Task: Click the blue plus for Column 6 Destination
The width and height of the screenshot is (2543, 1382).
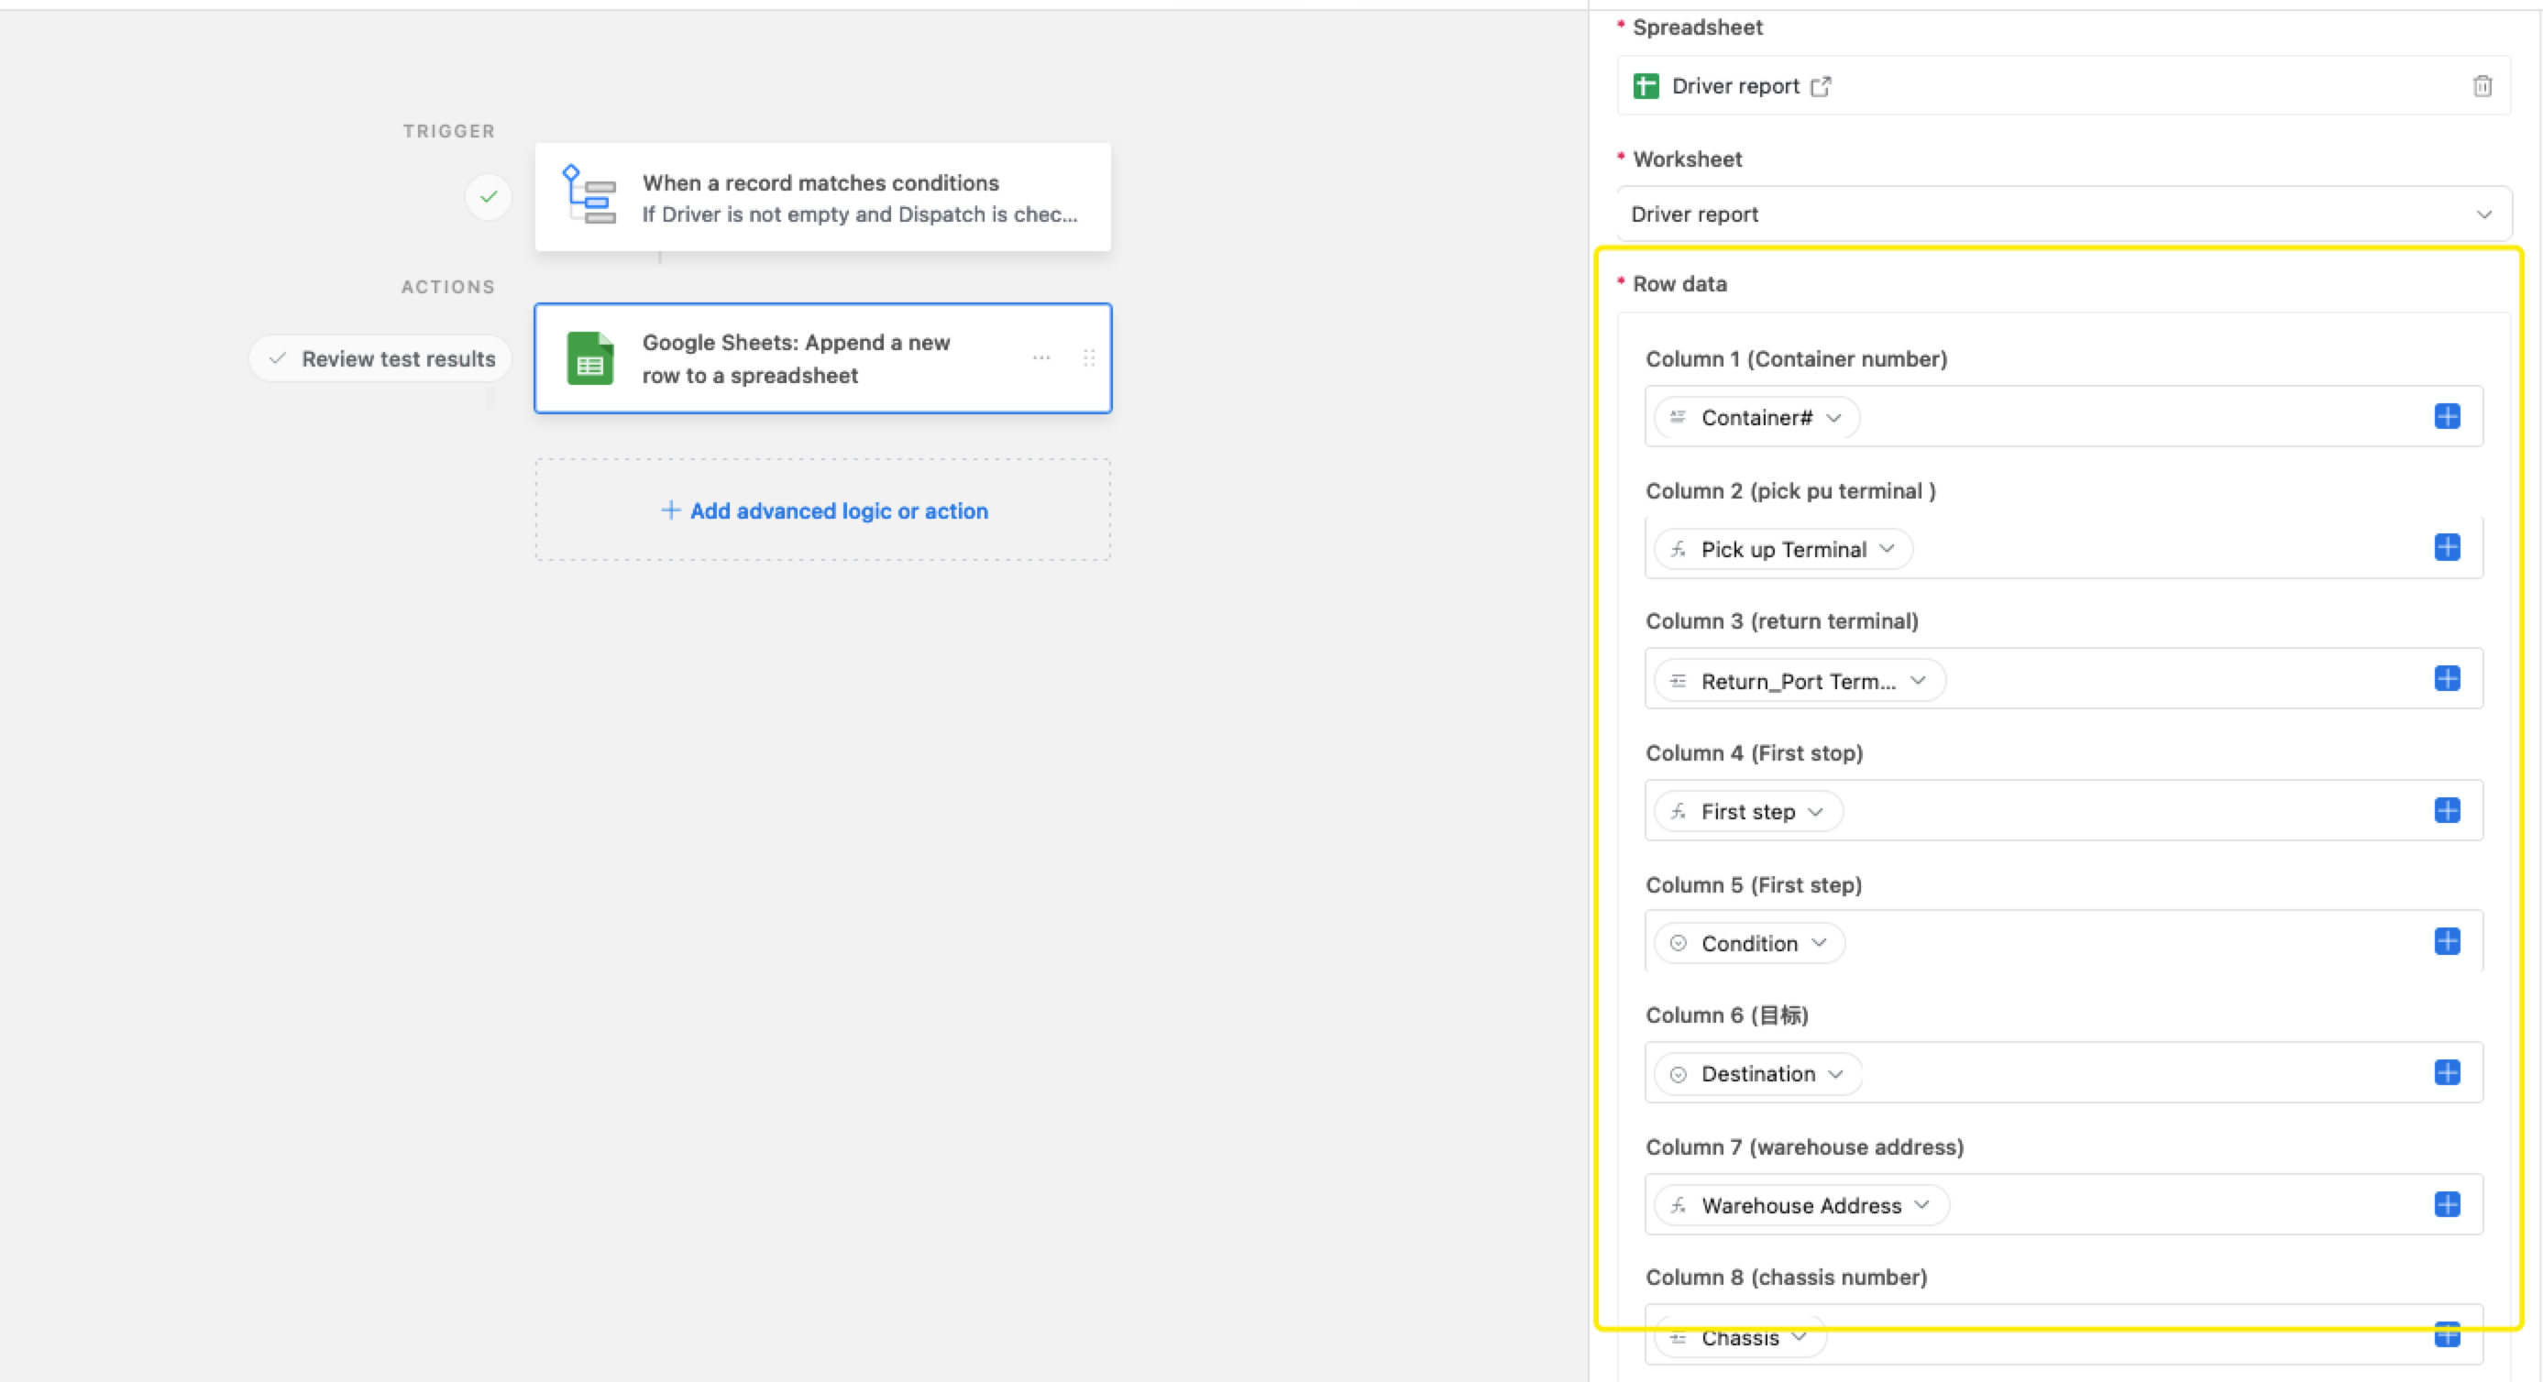Action: [2446, 1073]
